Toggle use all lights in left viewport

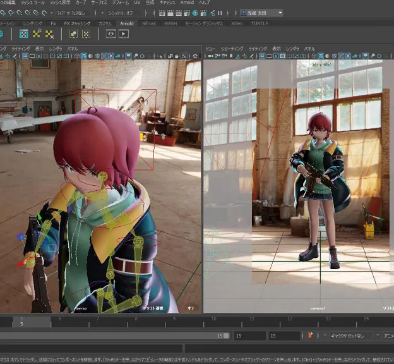point(111,56)
